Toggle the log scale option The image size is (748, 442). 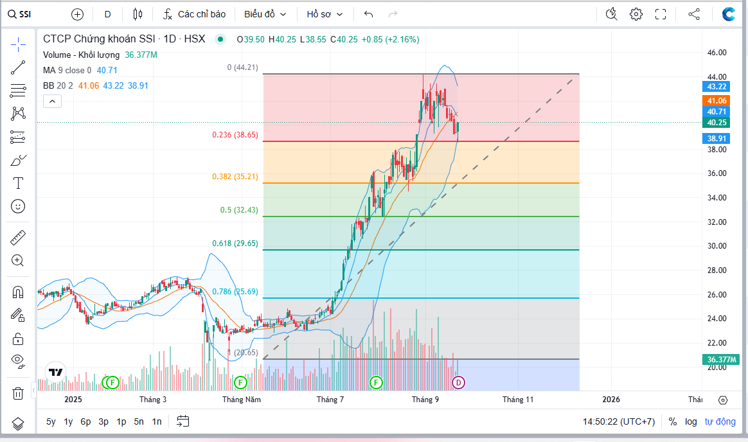click(691, 421)
